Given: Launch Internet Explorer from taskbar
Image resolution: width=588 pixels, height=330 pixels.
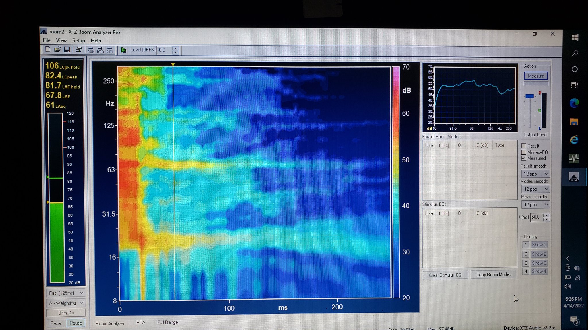Looking at the screenshot, I should (574, 140).
